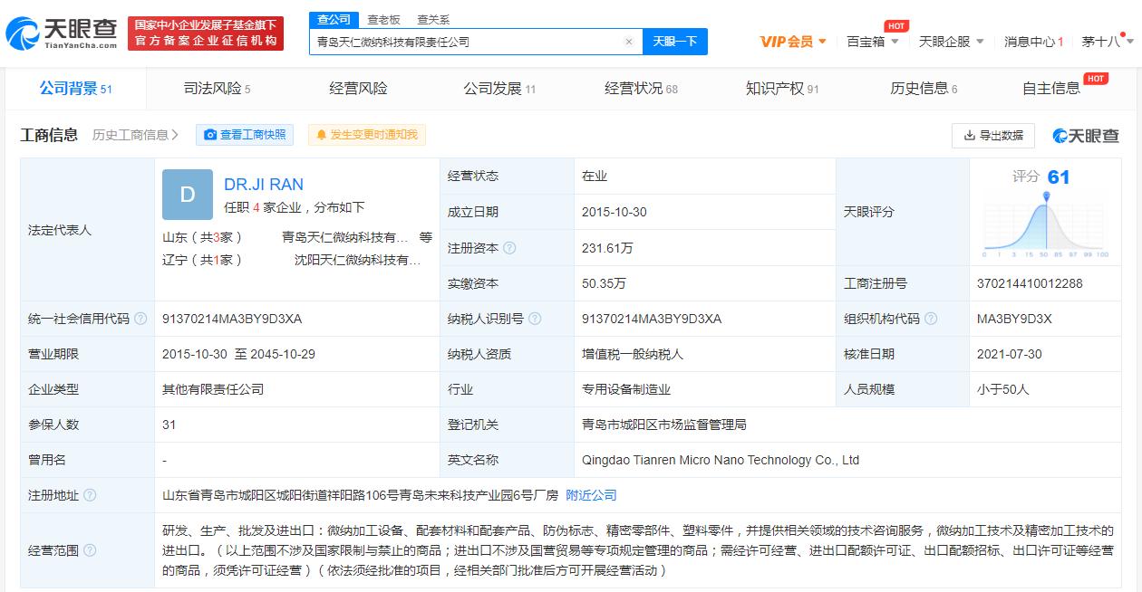Click the 青岛市城阳区市场监督管理局 registration authority

664,425
